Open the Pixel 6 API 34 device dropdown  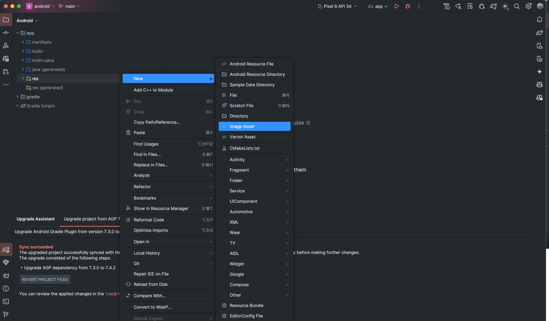pos(337,6)
